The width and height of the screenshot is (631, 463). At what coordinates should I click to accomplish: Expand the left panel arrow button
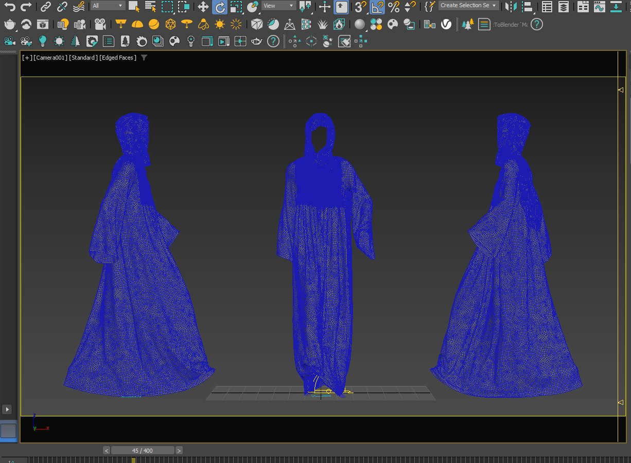(7, 409)
